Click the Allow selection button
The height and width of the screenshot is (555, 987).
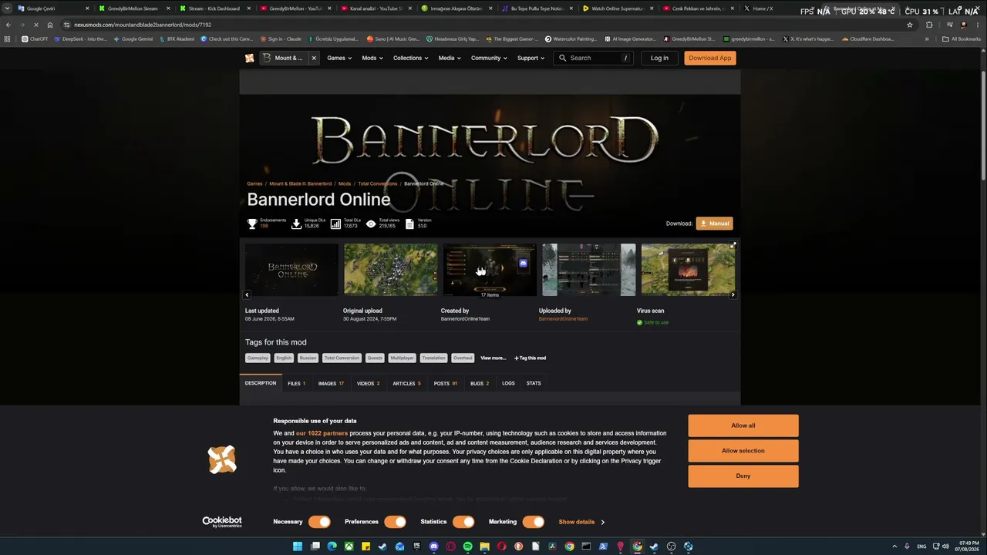[743, 451]
